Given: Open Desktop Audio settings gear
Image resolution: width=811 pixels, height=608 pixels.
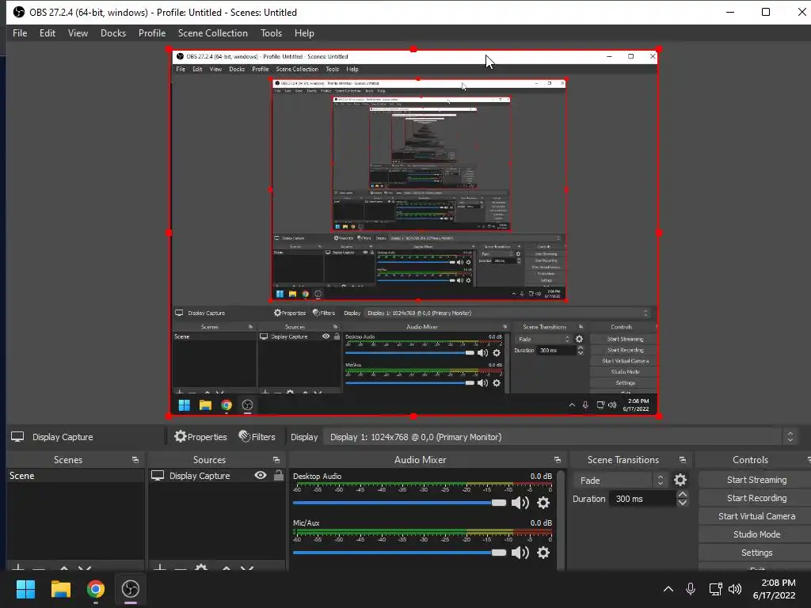Looking at the screenshot, I should pyautogui.click(x=543, y=503).
